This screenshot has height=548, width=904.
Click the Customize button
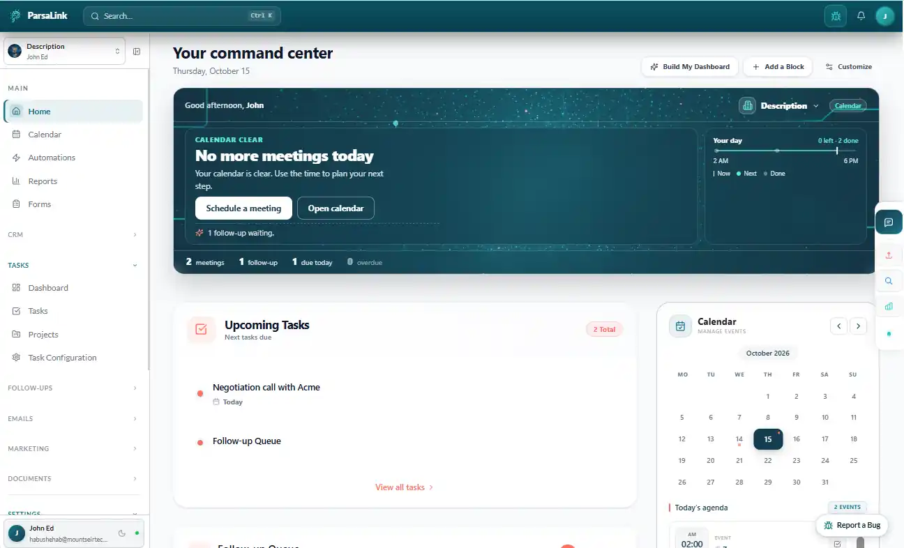pos(848,67)
